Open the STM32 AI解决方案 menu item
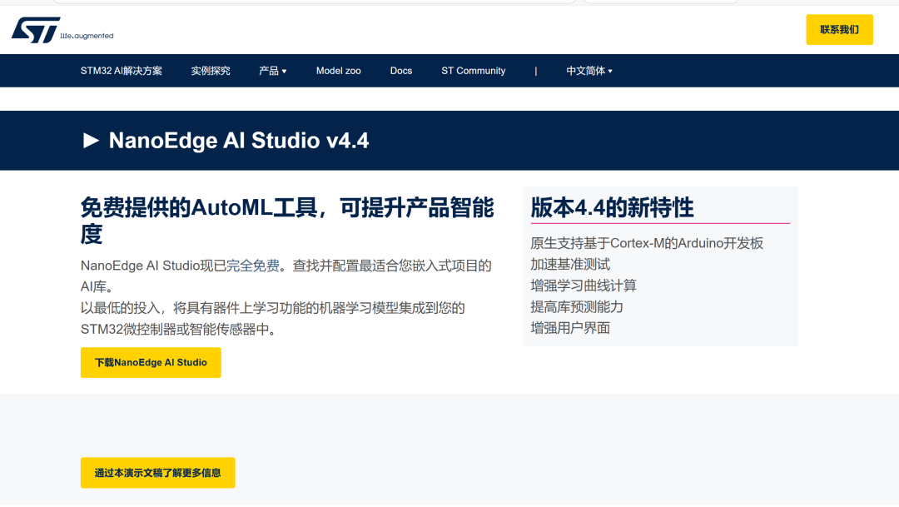Viewport: 899px width, 507px height. pyautogui.click(x=122, y=71)
